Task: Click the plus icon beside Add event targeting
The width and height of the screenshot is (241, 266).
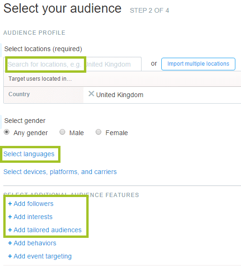Action: 10,256
